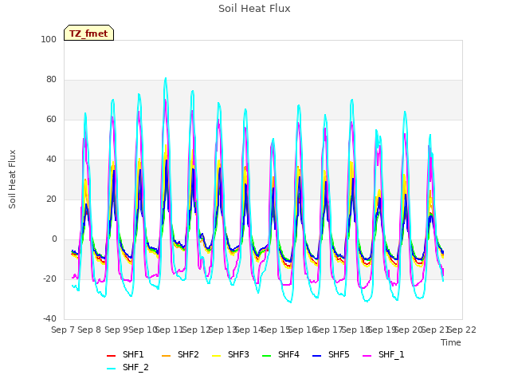Click the Time axis label
510x383 pixels.
point(451,342)
